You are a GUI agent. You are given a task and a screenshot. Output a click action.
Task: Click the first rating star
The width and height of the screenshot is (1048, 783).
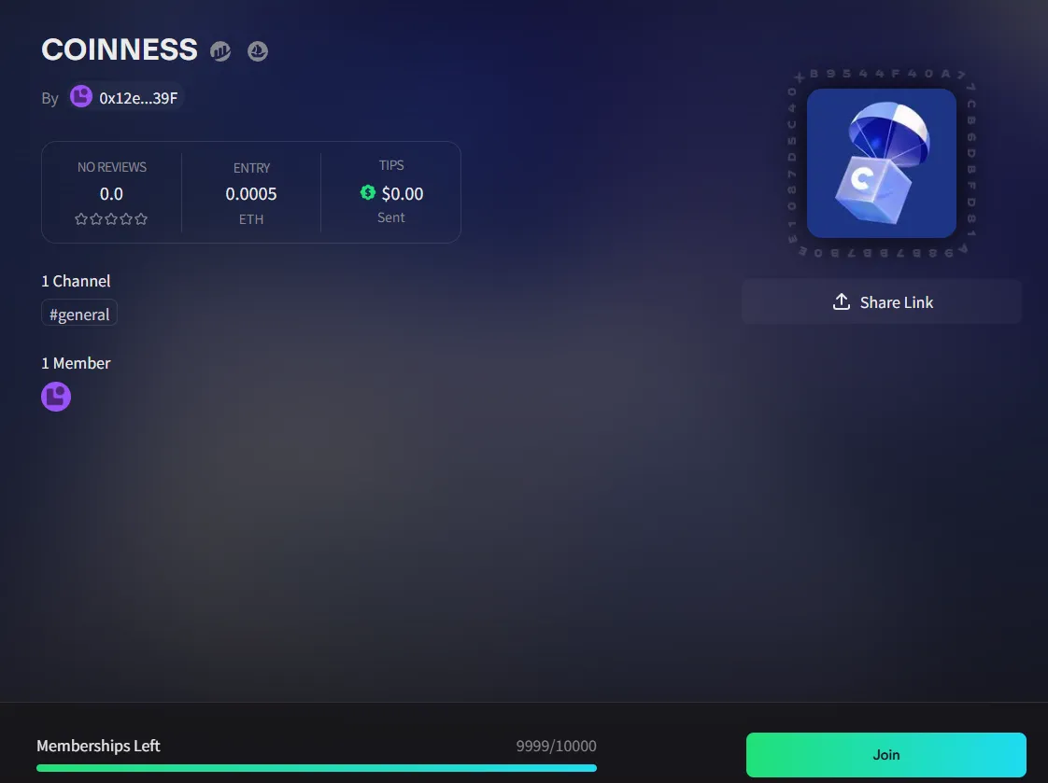coord(81,219)
